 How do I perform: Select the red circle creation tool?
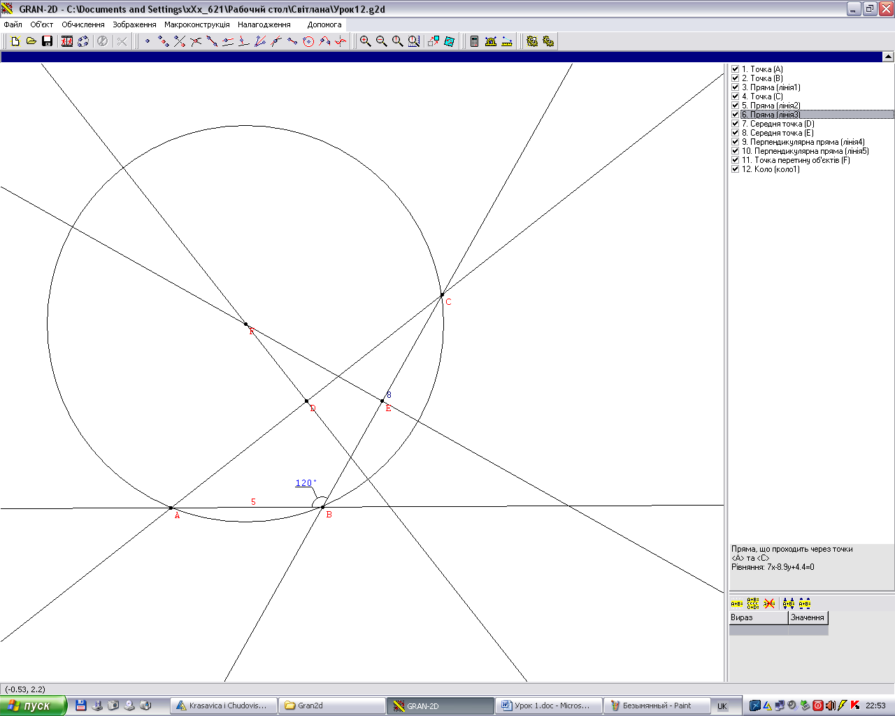308,41
